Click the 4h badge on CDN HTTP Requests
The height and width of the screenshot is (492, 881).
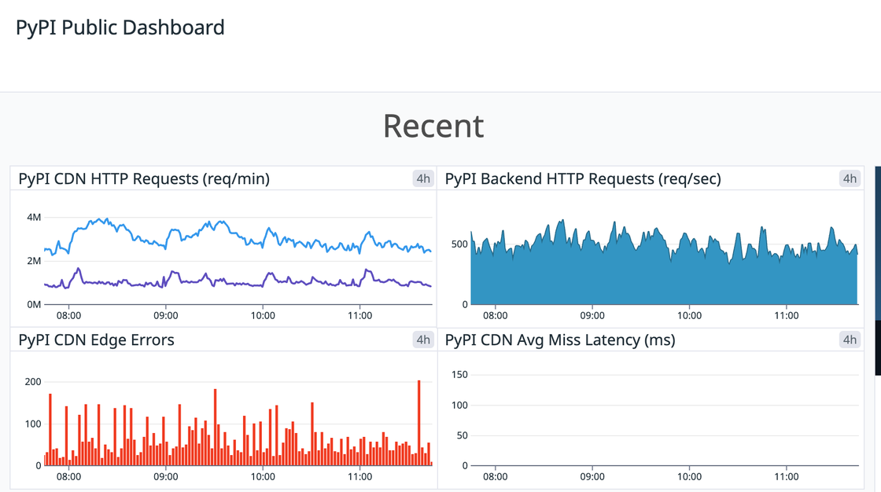tap(423, 178)
